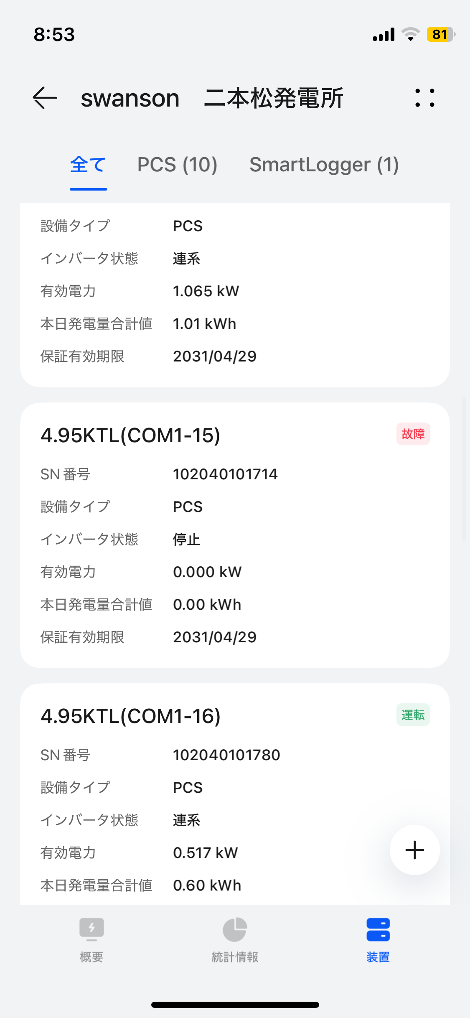Image resolution: width=470 pixels, height=1018 pixels.
Task: Open the four-dot more options menu
Action: click(x=424, y=98)
